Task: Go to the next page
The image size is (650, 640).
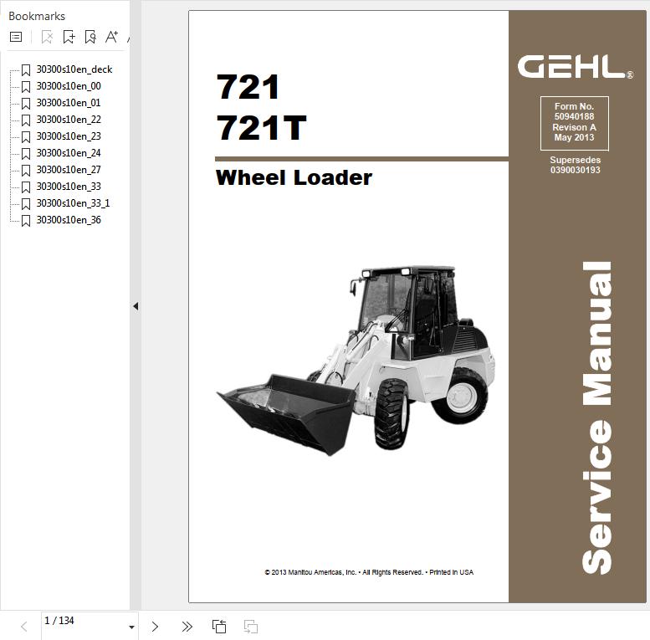Action: [155, 627]
